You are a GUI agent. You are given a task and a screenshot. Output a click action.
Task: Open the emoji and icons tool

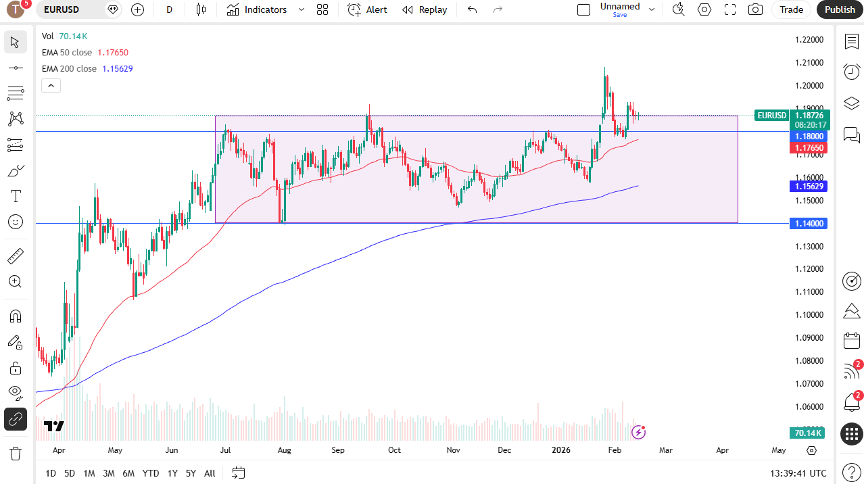pyautogui.click(x=16, y=222)
